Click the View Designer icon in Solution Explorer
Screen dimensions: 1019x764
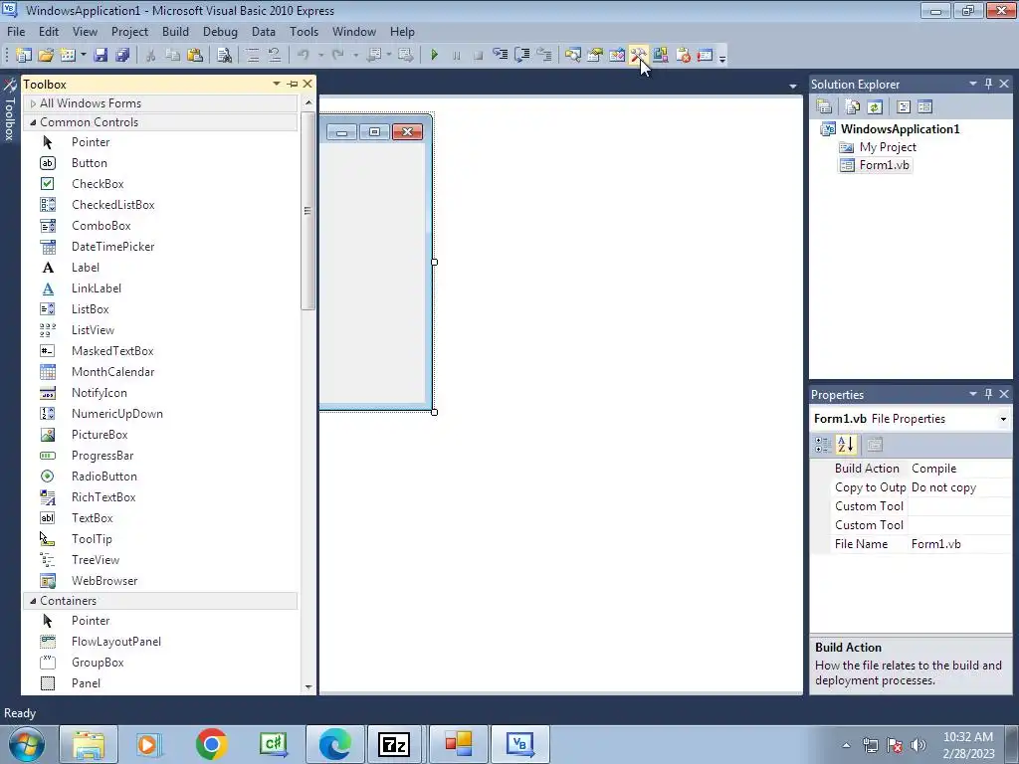[924, 106]
